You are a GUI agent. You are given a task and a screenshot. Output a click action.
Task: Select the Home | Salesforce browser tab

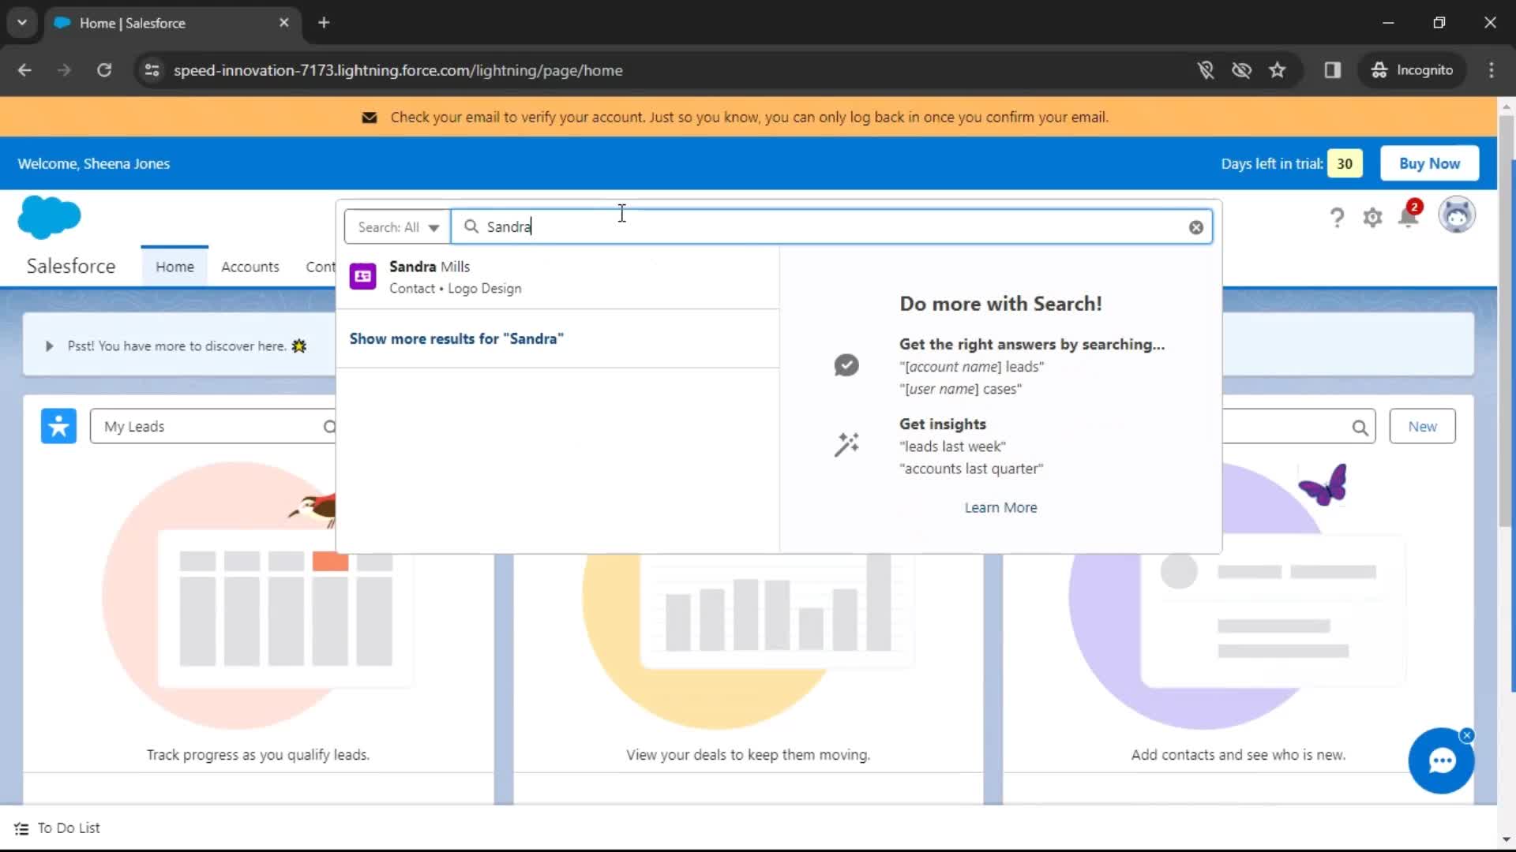click(171, 23)
